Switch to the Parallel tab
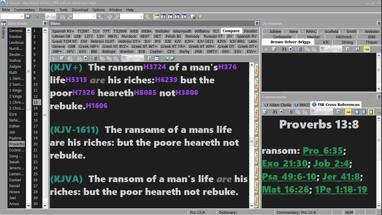This screenshot has height=215, width=382. click(250, 31)
